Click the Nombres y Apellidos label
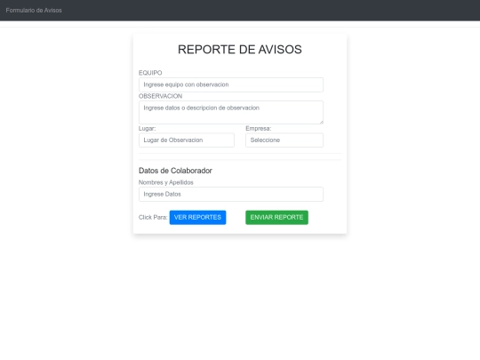Viewport: 480px width, 360px height. click(166, 182)
